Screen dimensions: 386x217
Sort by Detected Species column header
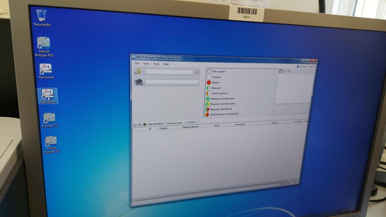click(190, 127)
